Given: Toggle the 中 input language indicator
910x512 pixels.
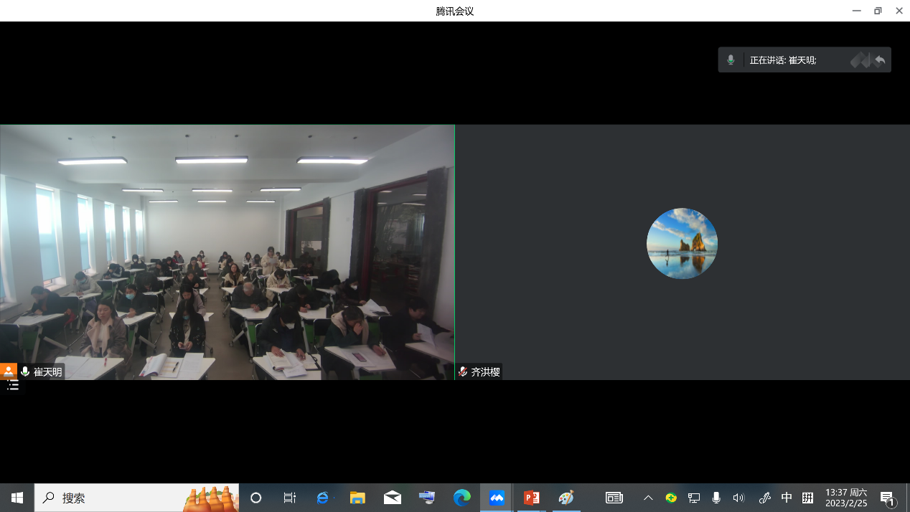Looking at the screenshot, I should 787,498.
